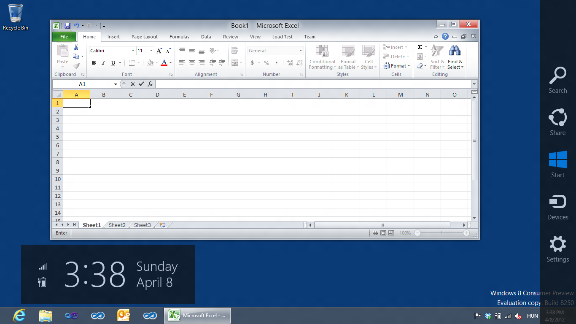Click the Center alignment icon
This screenshot has width=576, height=324.
(x=192, y=63)
